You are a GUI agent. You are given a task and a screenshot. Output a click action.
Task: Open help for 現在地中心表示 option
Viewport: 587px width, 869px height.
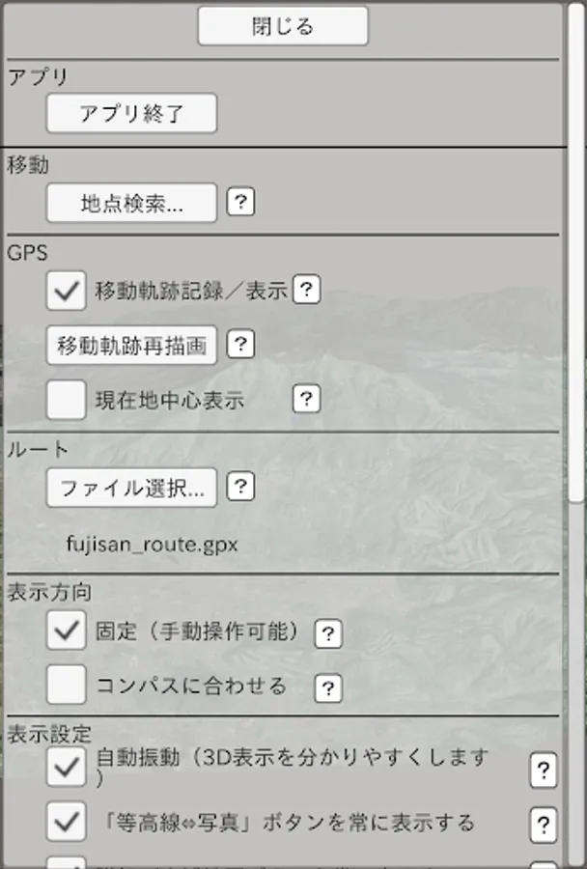[x=306, y=399]
